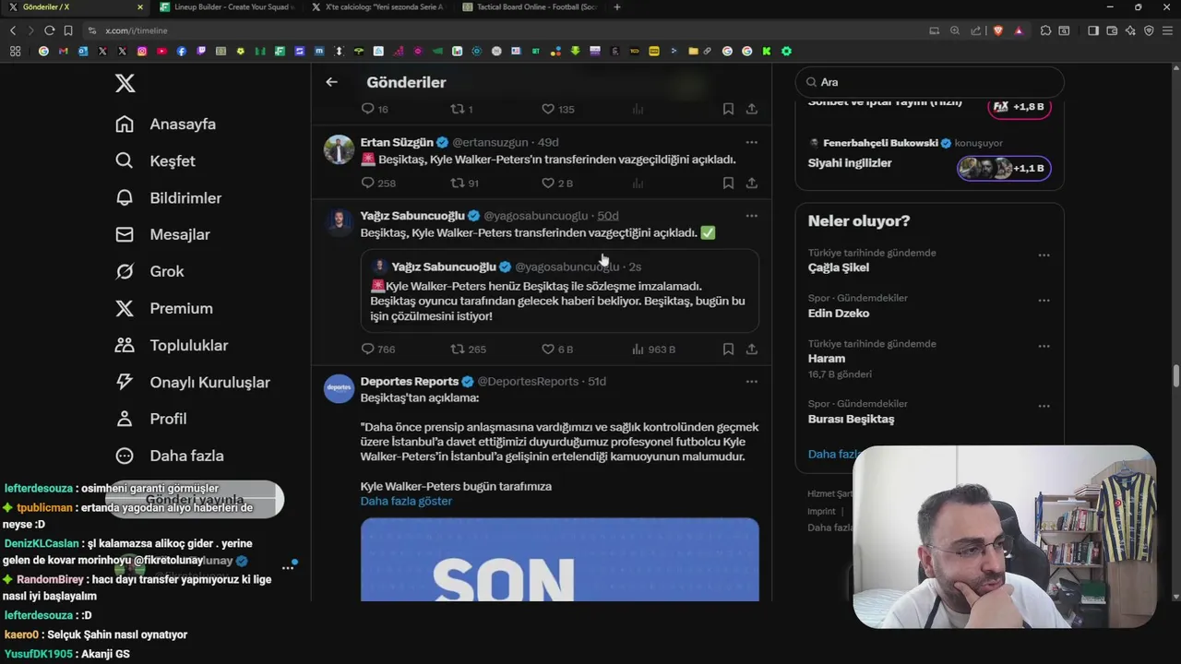Click the X logo in sidebar

(x=125, y=83)
